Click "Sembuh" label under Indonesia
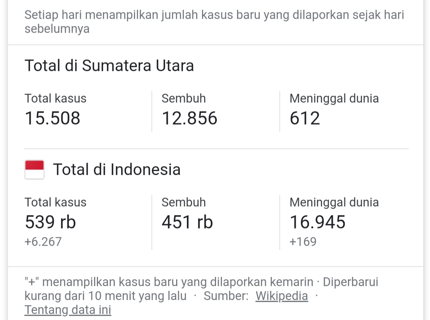This screenshot has height=320, width=430. pos(184,202)
